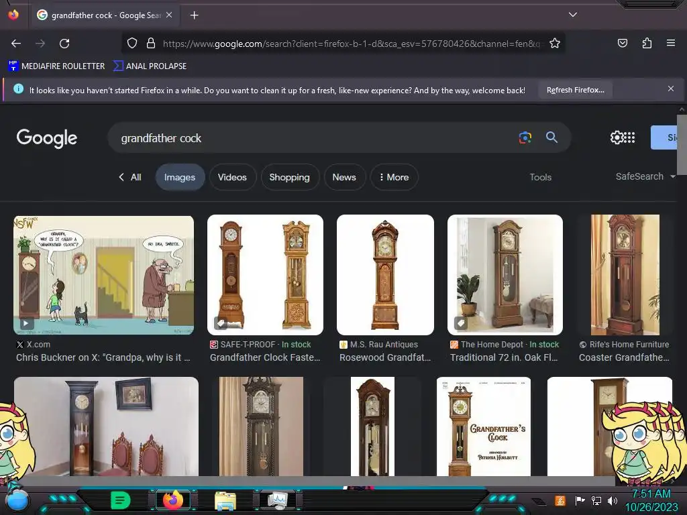Open the Firefox hamburger application menu

[x=670, y=43]
